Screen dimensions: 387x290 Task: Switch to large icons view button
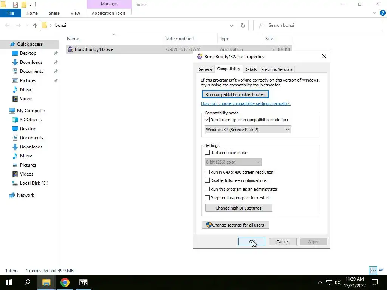pos(381,270)
